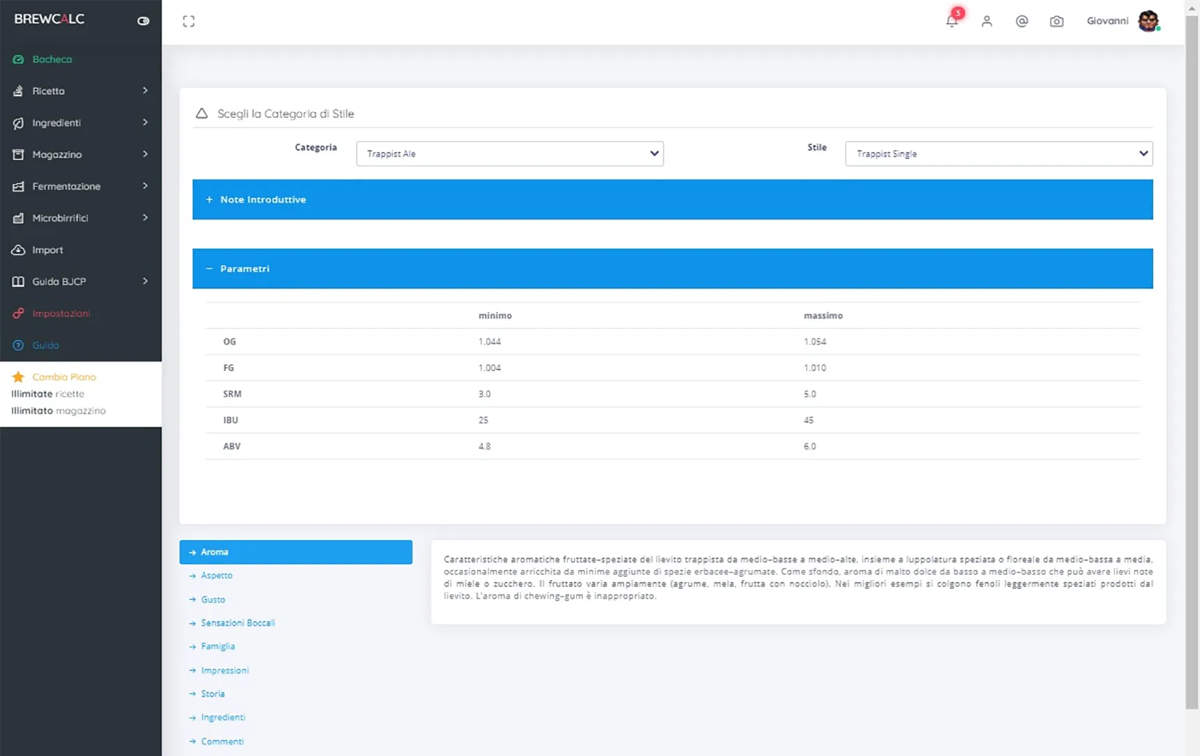Expand the Note Introduttive section
The height and width of the screenshot is (756, 1200).
coord(672,199)
